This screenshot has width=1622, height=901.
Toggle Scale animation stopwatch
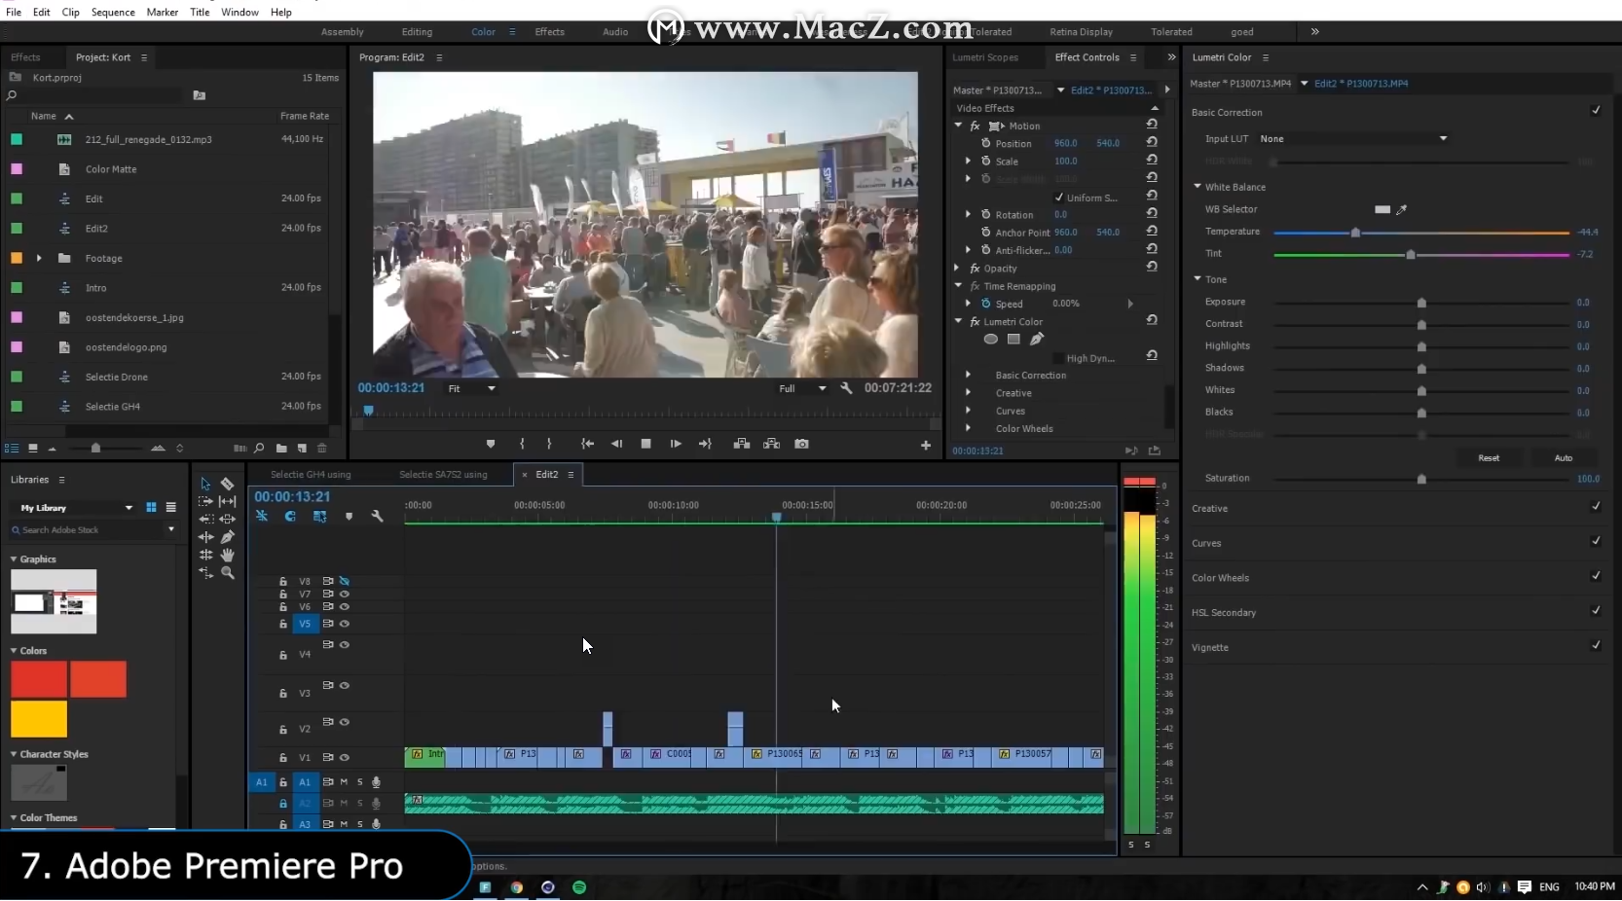[986, 161]
